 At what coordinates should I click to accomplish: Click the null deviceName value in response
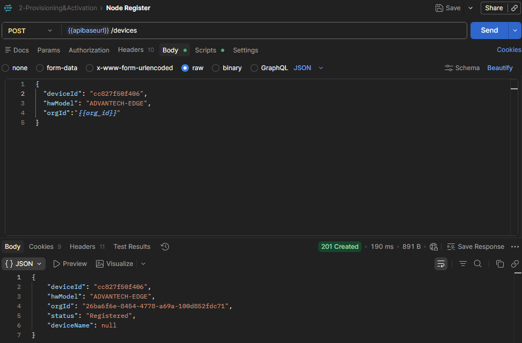point(109,325)
